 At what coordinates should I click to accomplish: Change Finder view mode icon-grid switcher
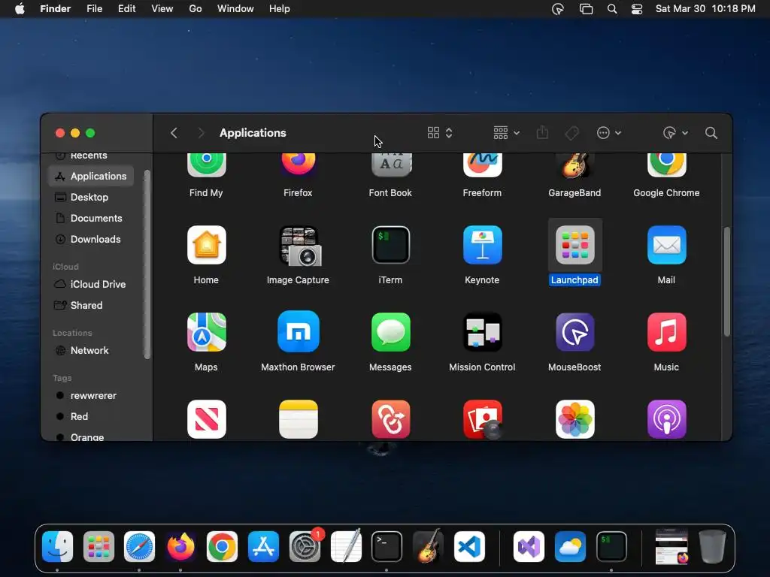(440, 133)
